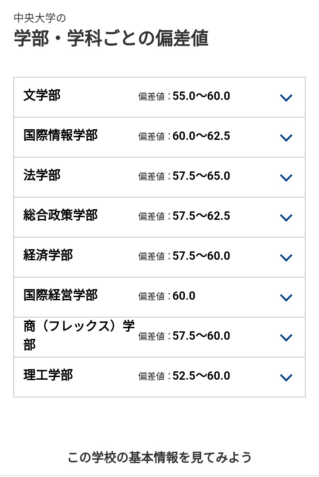Expand the 理工学部 chevron icon
This screenshot has width=319, height=477.
tap(286, 378)
